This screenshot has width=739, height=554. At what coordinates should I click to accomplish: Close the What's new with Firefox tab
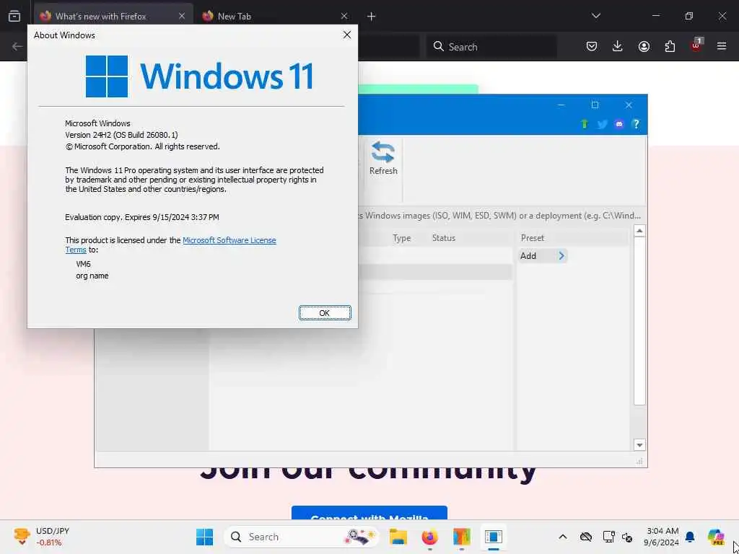(182, 17)
